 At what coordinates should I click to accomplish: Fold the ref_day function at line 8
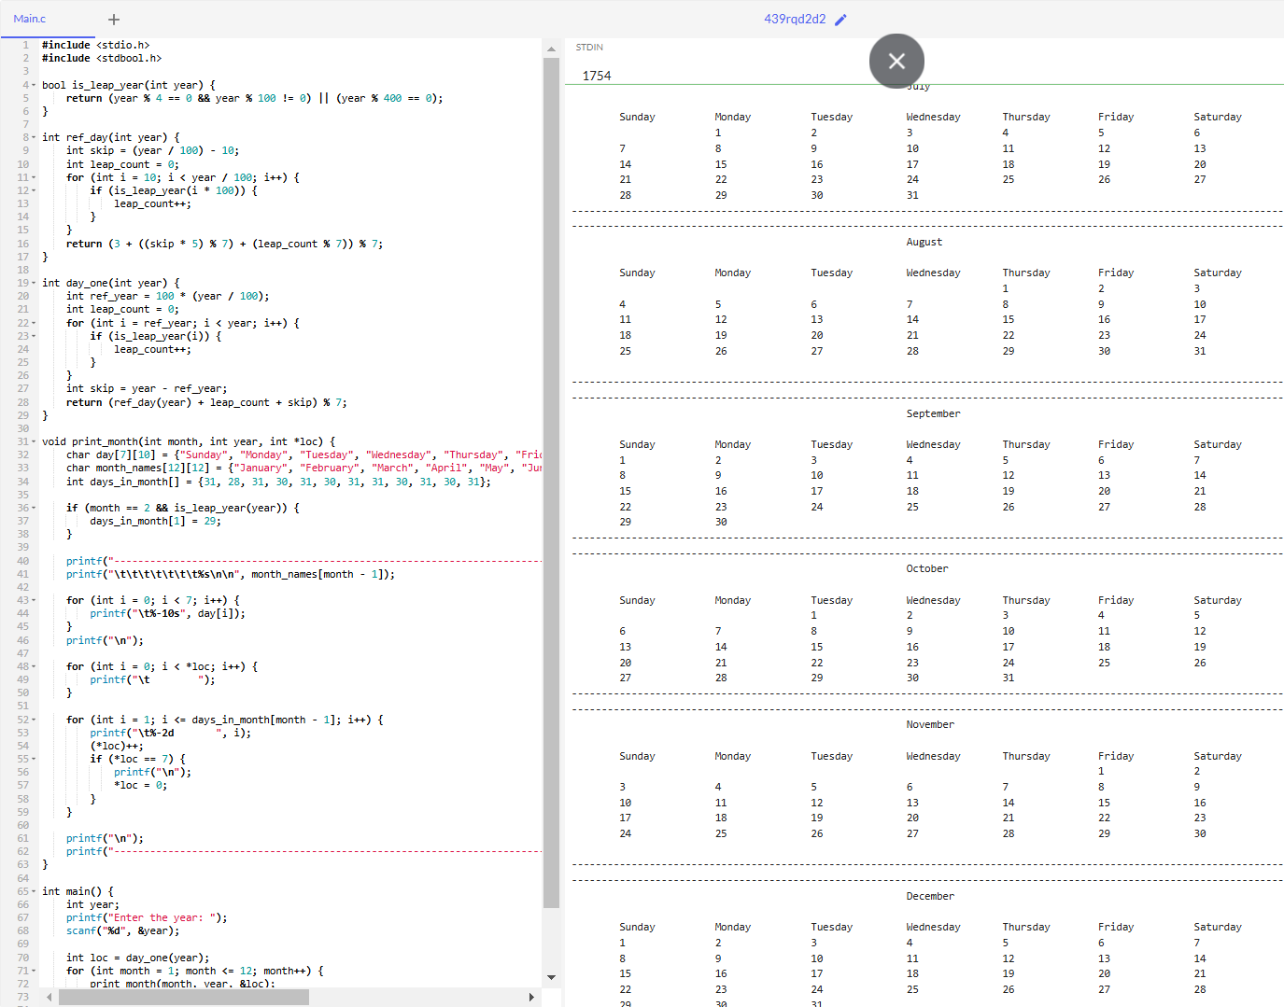pos(35,137)
